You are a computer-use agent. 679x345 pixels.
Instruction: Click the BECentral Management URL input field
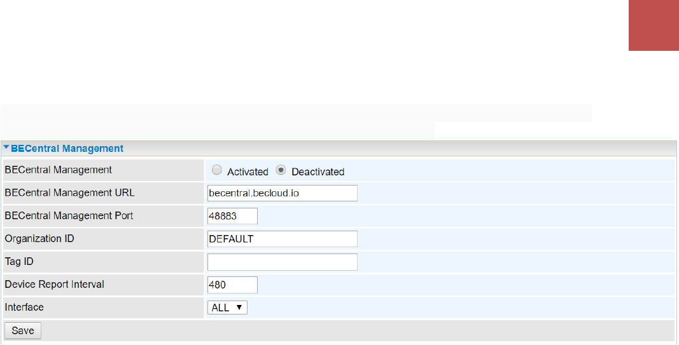(282, 193)
